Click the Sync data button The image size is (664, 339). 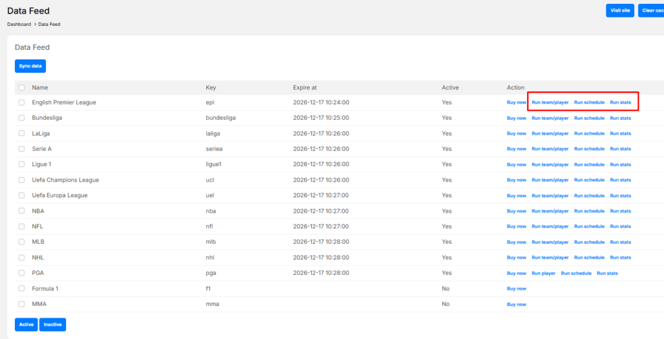point(30,66)
